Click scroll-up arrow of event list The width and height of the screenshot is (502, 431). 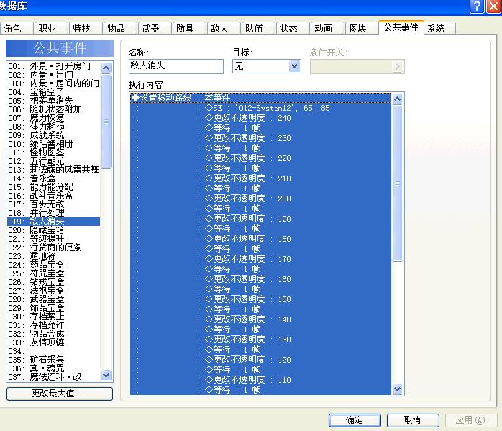point(106,68)
